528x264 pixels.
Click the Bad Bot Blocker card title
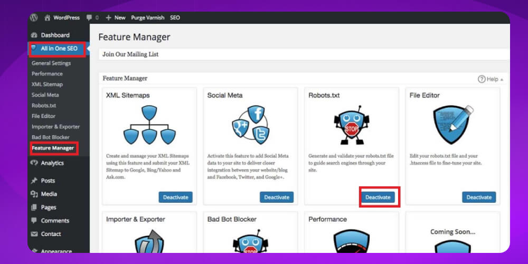pyautogui.click(x=232, y=219)
